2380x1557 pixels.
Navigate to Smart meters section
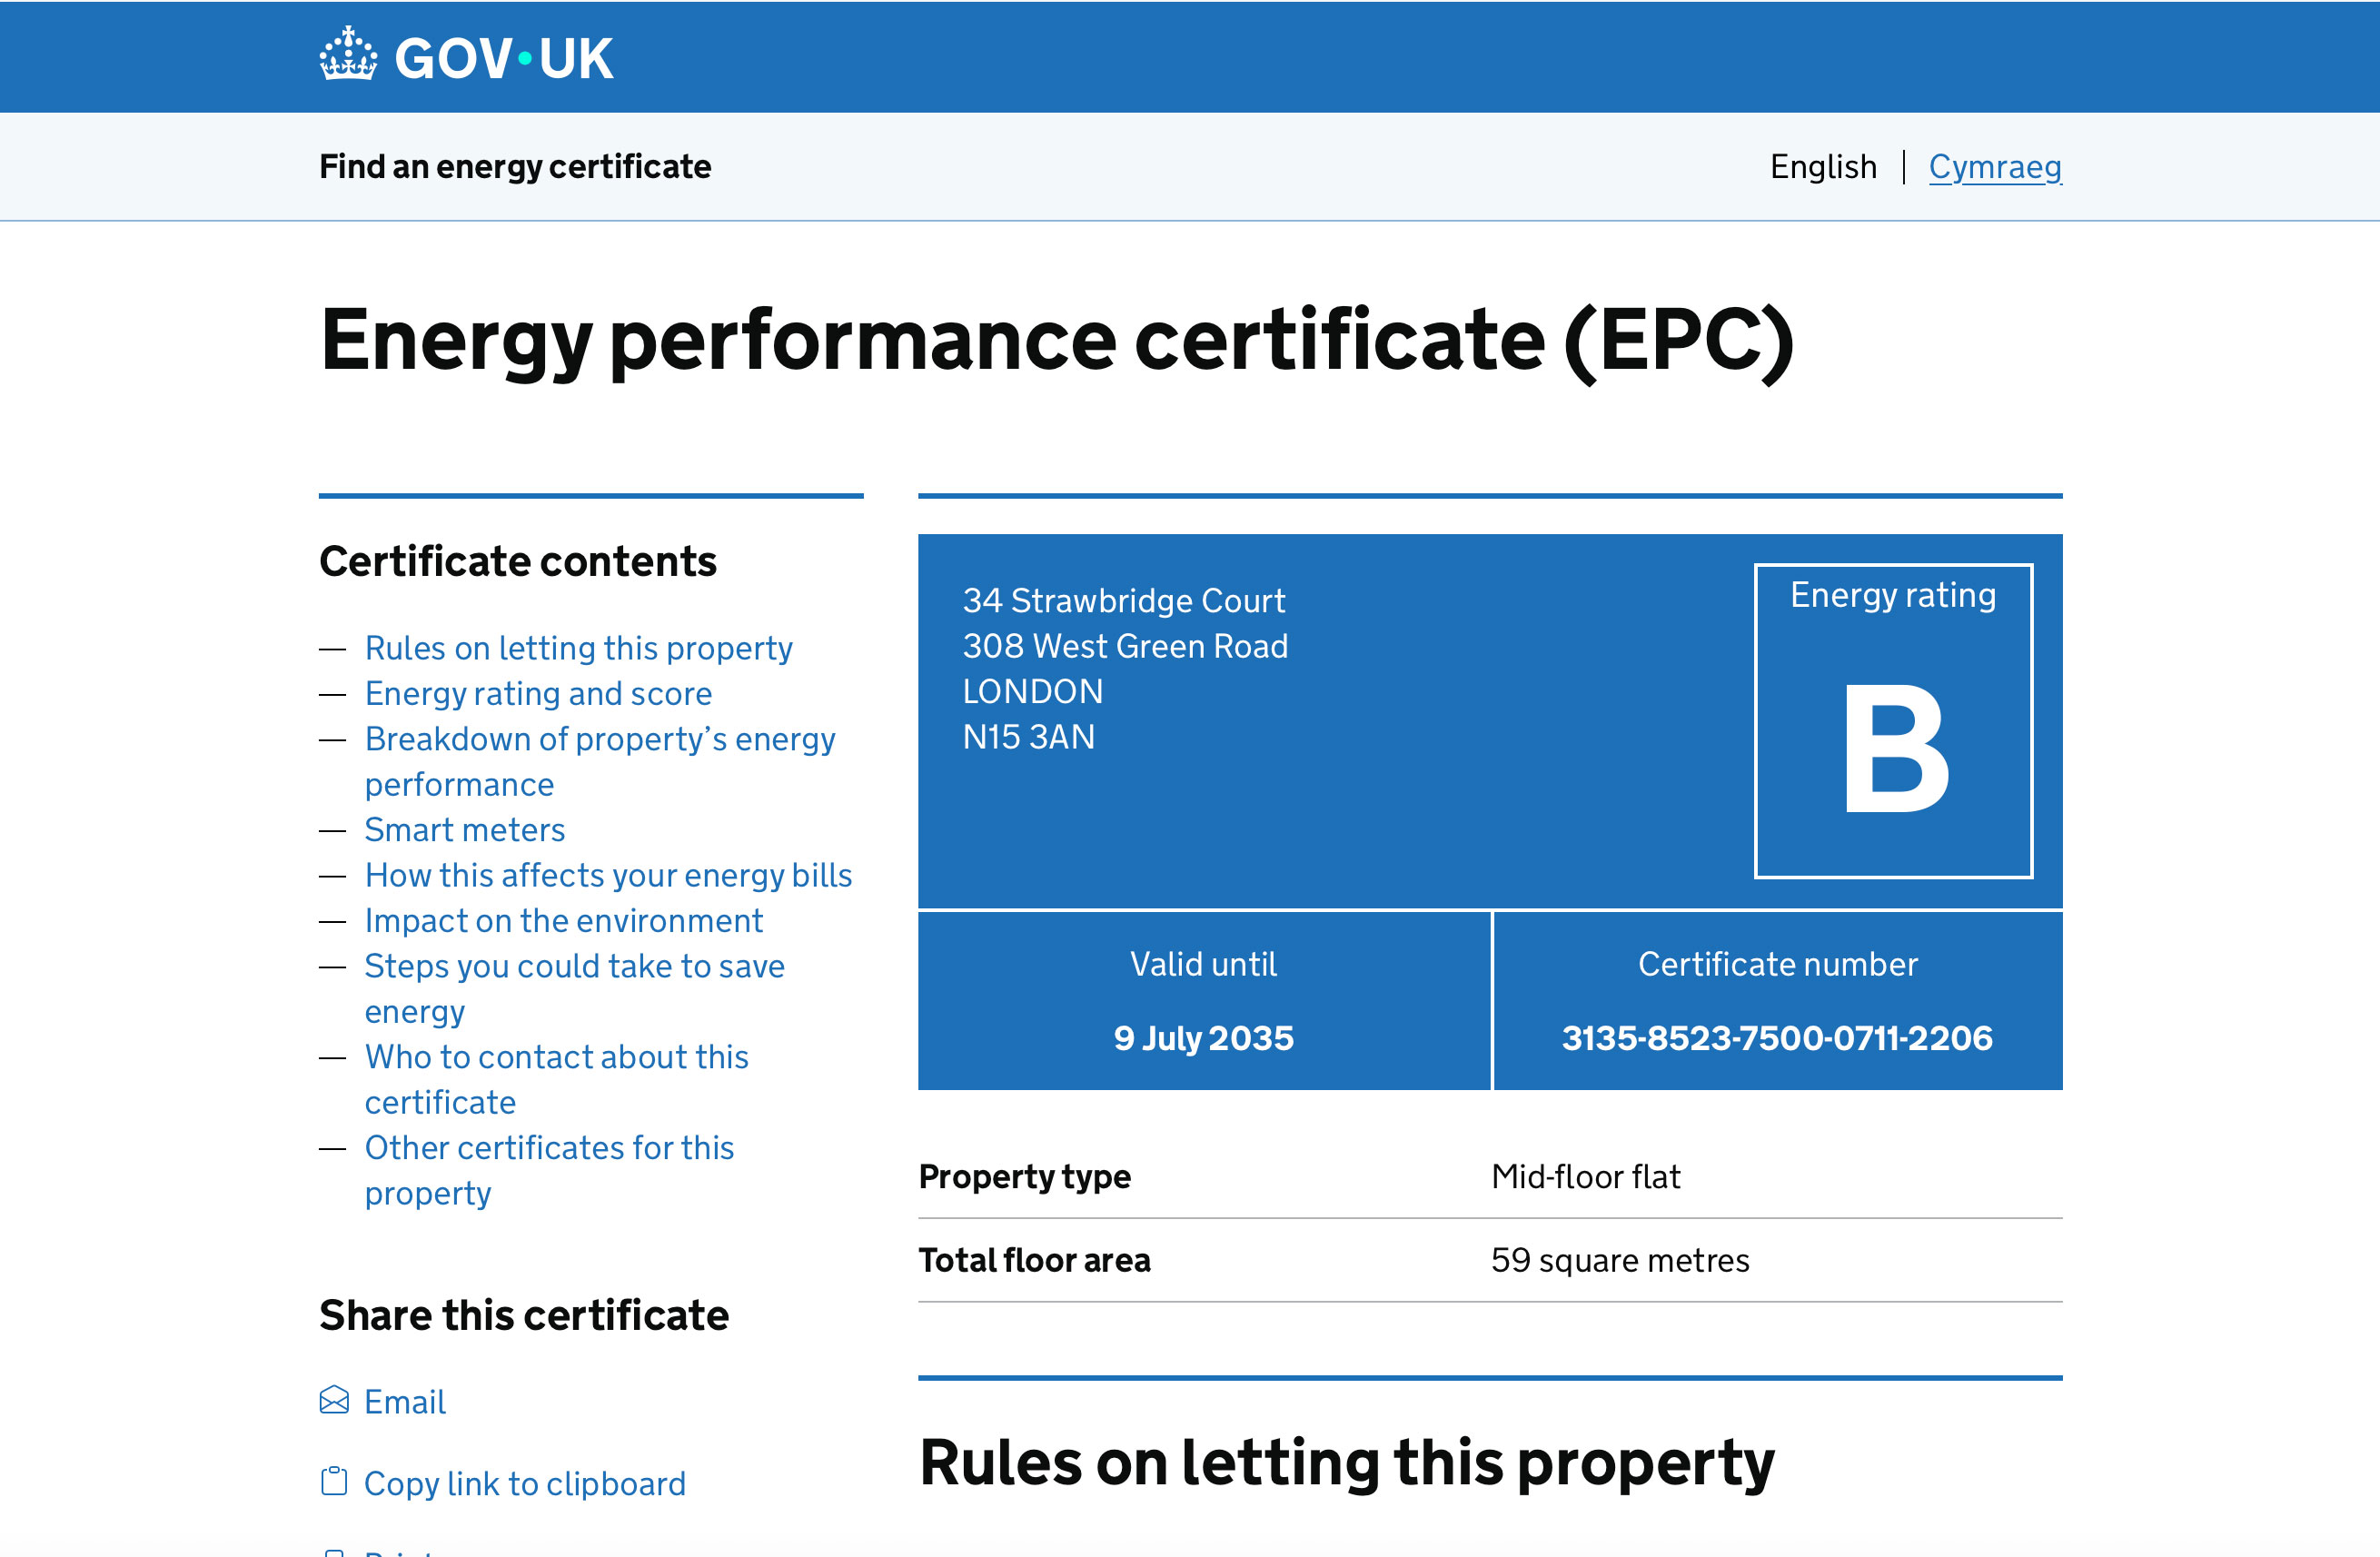tap(464, 830)
